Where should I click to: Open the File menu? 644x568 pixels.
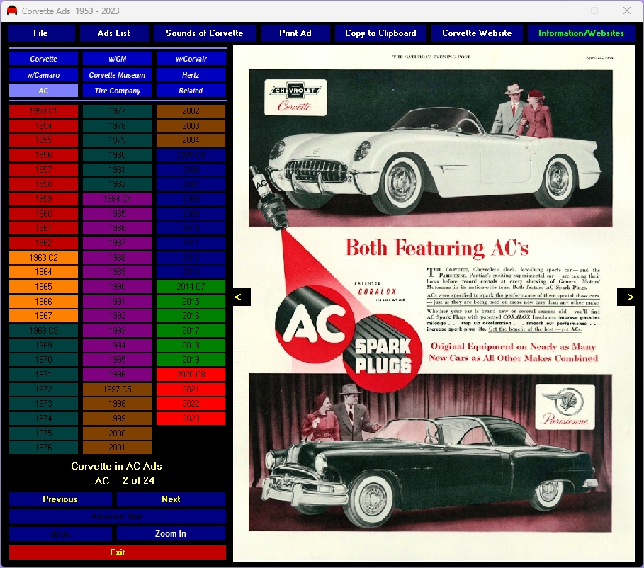(41, 33)
